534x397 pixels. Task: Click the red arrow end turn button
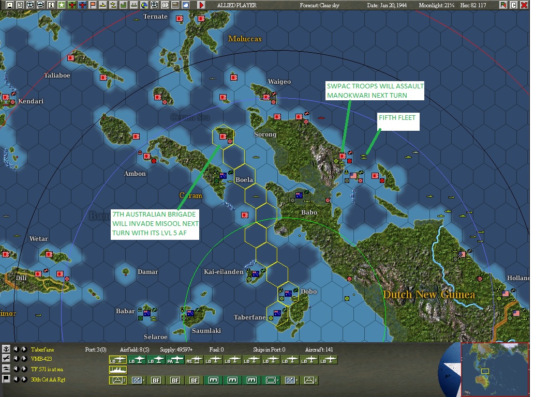[x=201, y=5]
